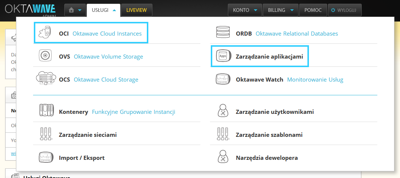Click the power icon in Wyloguj
The width and height of the screenshot is (400, 178).
tap(333, 10)
